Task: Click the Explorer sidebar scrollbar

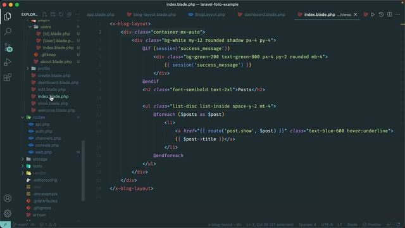Action: click(x=83, y=170)
